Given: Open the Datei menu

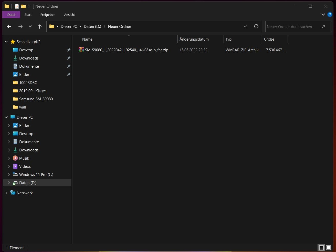Looking at the screenshot, I should coord(11,15).
